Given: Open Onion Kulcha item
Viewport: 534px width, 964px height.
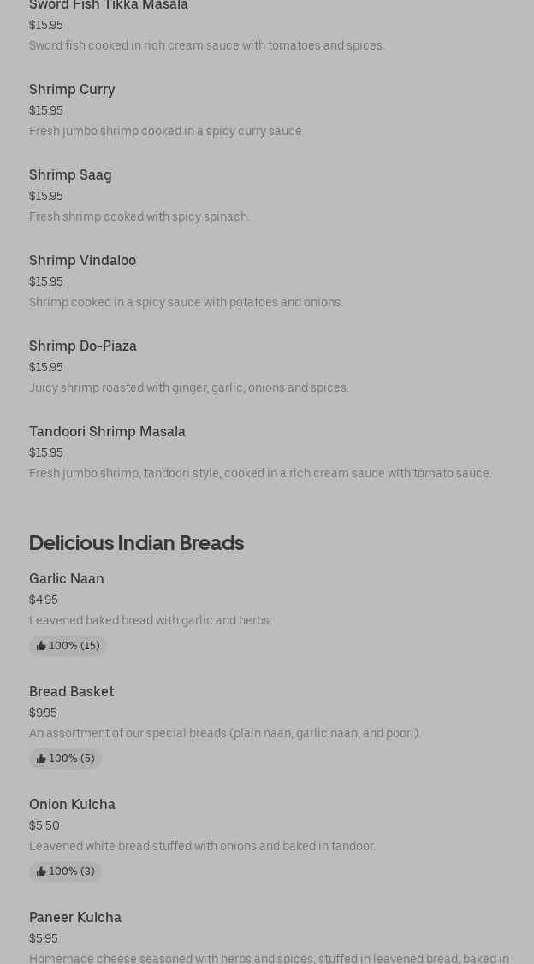Looking at the screenshot, I should click(72, 805).
